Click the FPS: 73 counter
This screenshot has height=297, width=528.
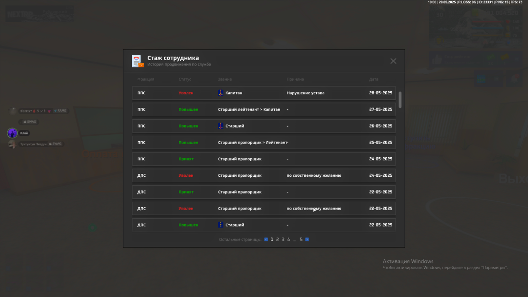[517, 2]
